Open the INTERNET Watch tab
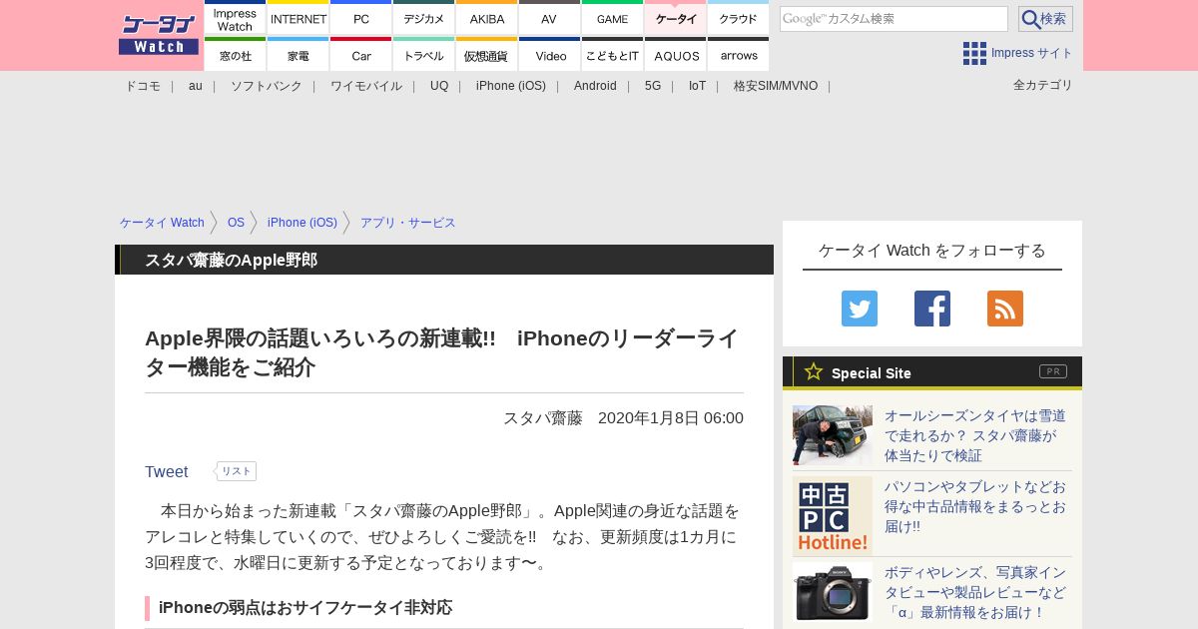This screenshot has width=1198, height=629. click(x=299, y=18)
